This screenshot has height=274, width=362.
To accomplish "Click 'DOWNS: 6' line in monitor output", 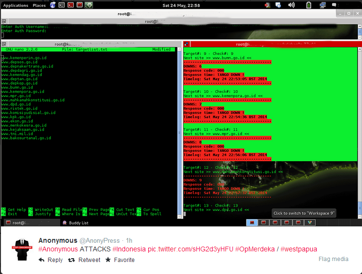I will [x=193, y=66].
